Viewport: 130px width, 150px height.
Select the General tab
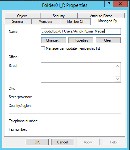pos(18,22)
